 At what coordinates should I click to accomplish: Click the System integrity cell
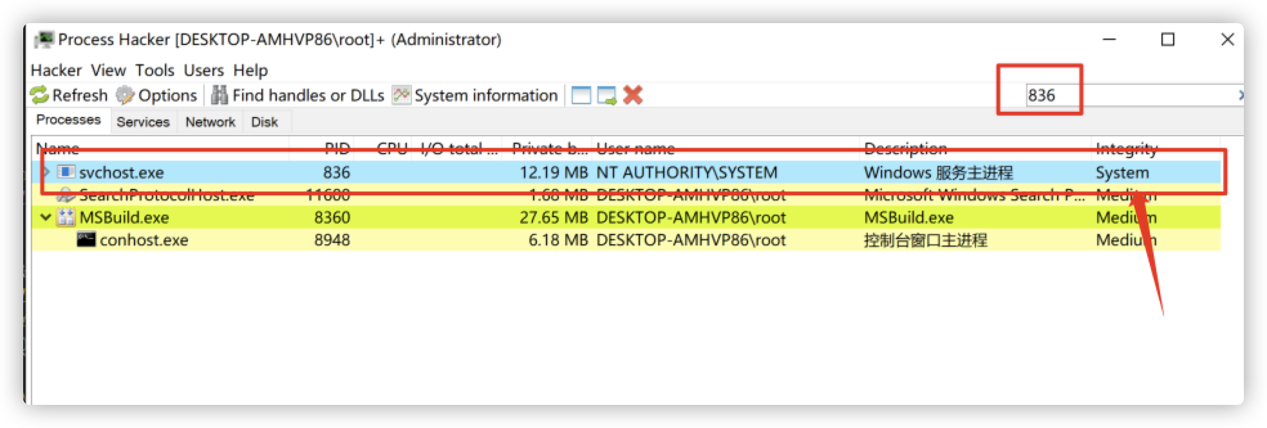point(1122,172)
